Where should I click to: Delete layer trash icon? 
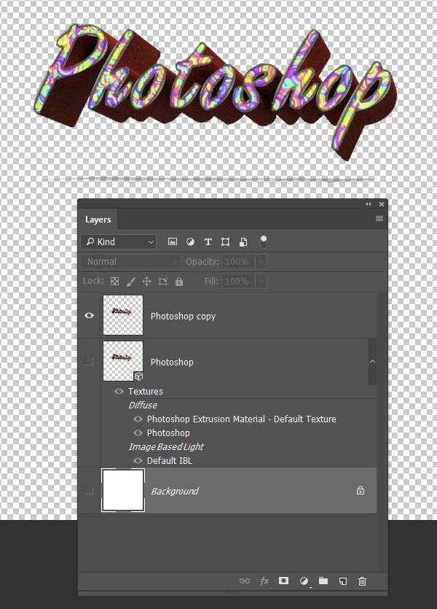click(x=362, y=581)
